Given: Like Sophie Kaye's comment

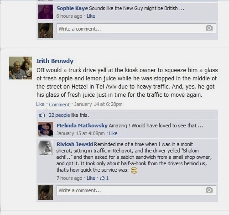Looking at the screenshot, I should 91,16.
